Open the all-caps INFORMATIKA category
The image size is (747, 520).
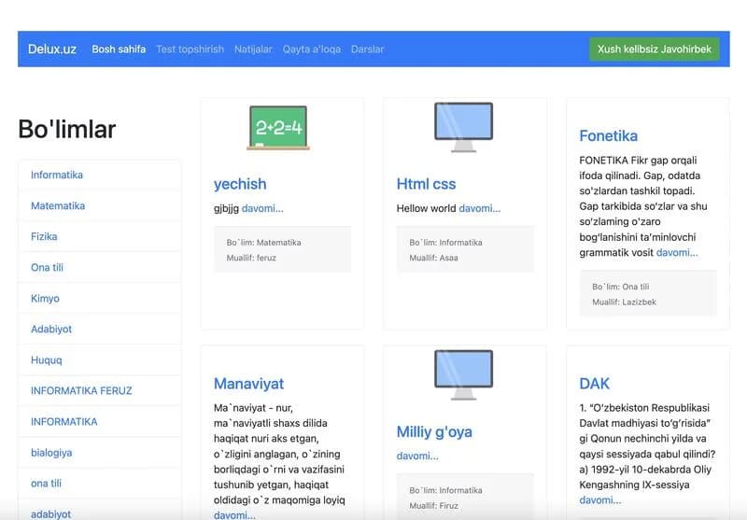[x=100, y=422]
